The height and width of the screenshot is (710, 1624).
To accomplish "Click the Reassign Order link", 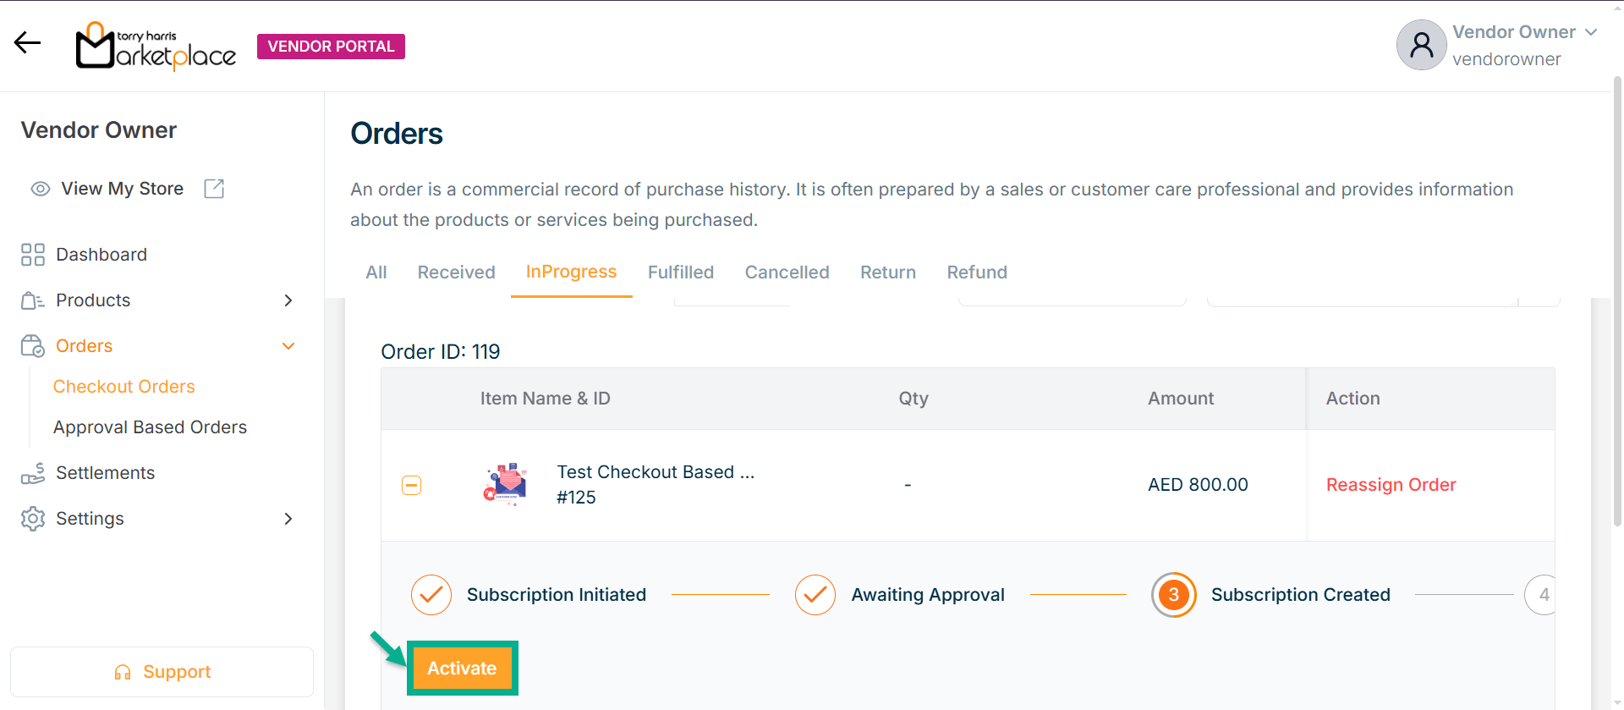I will tap(1391, 485).
